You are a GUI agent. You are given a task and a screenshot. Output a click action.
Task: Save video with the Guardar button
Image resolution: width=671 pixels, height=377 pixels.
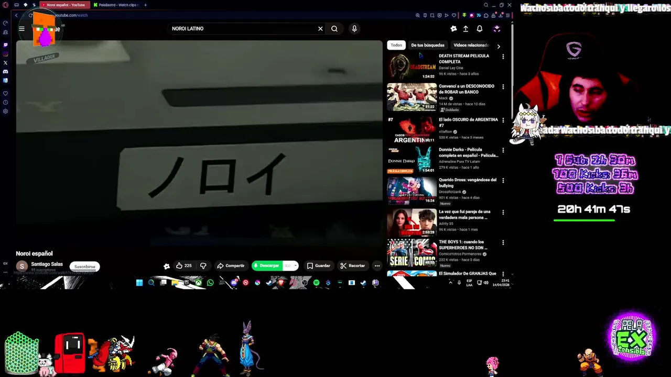[319, 265]
